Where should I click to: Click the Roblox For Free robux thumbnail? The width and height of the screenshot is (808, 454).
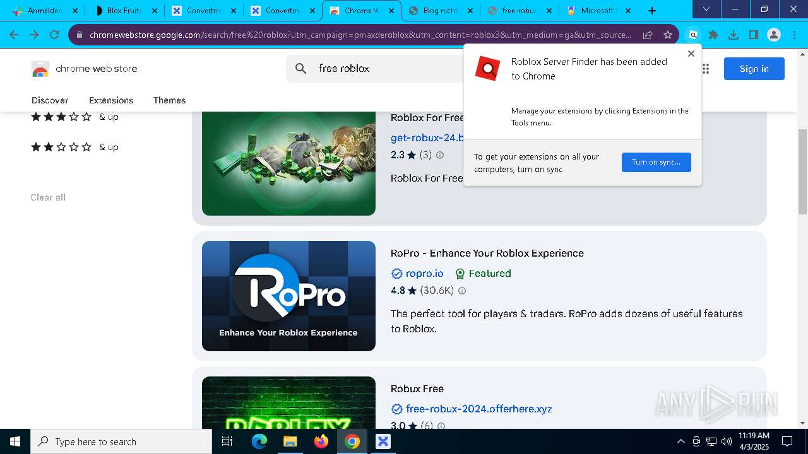[288, 163]
